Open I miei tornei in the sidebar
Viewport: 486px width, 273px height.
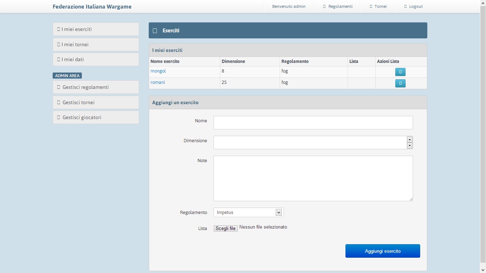(96, 44)
